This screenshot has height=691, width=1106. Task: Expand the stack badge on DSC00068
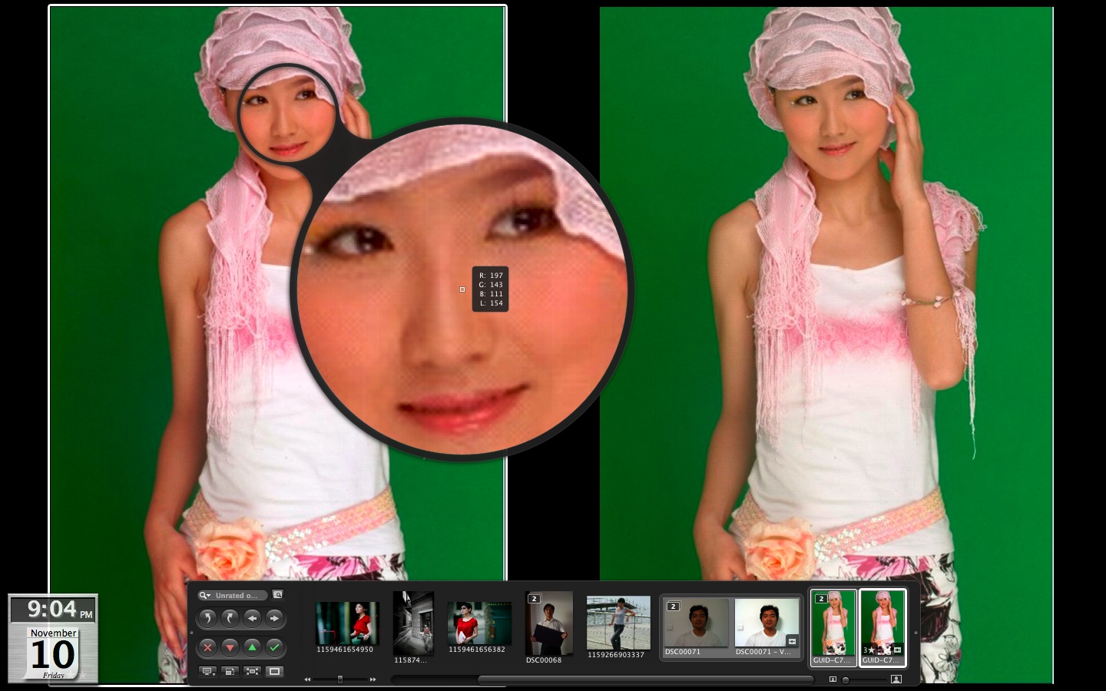pos(535,599)
